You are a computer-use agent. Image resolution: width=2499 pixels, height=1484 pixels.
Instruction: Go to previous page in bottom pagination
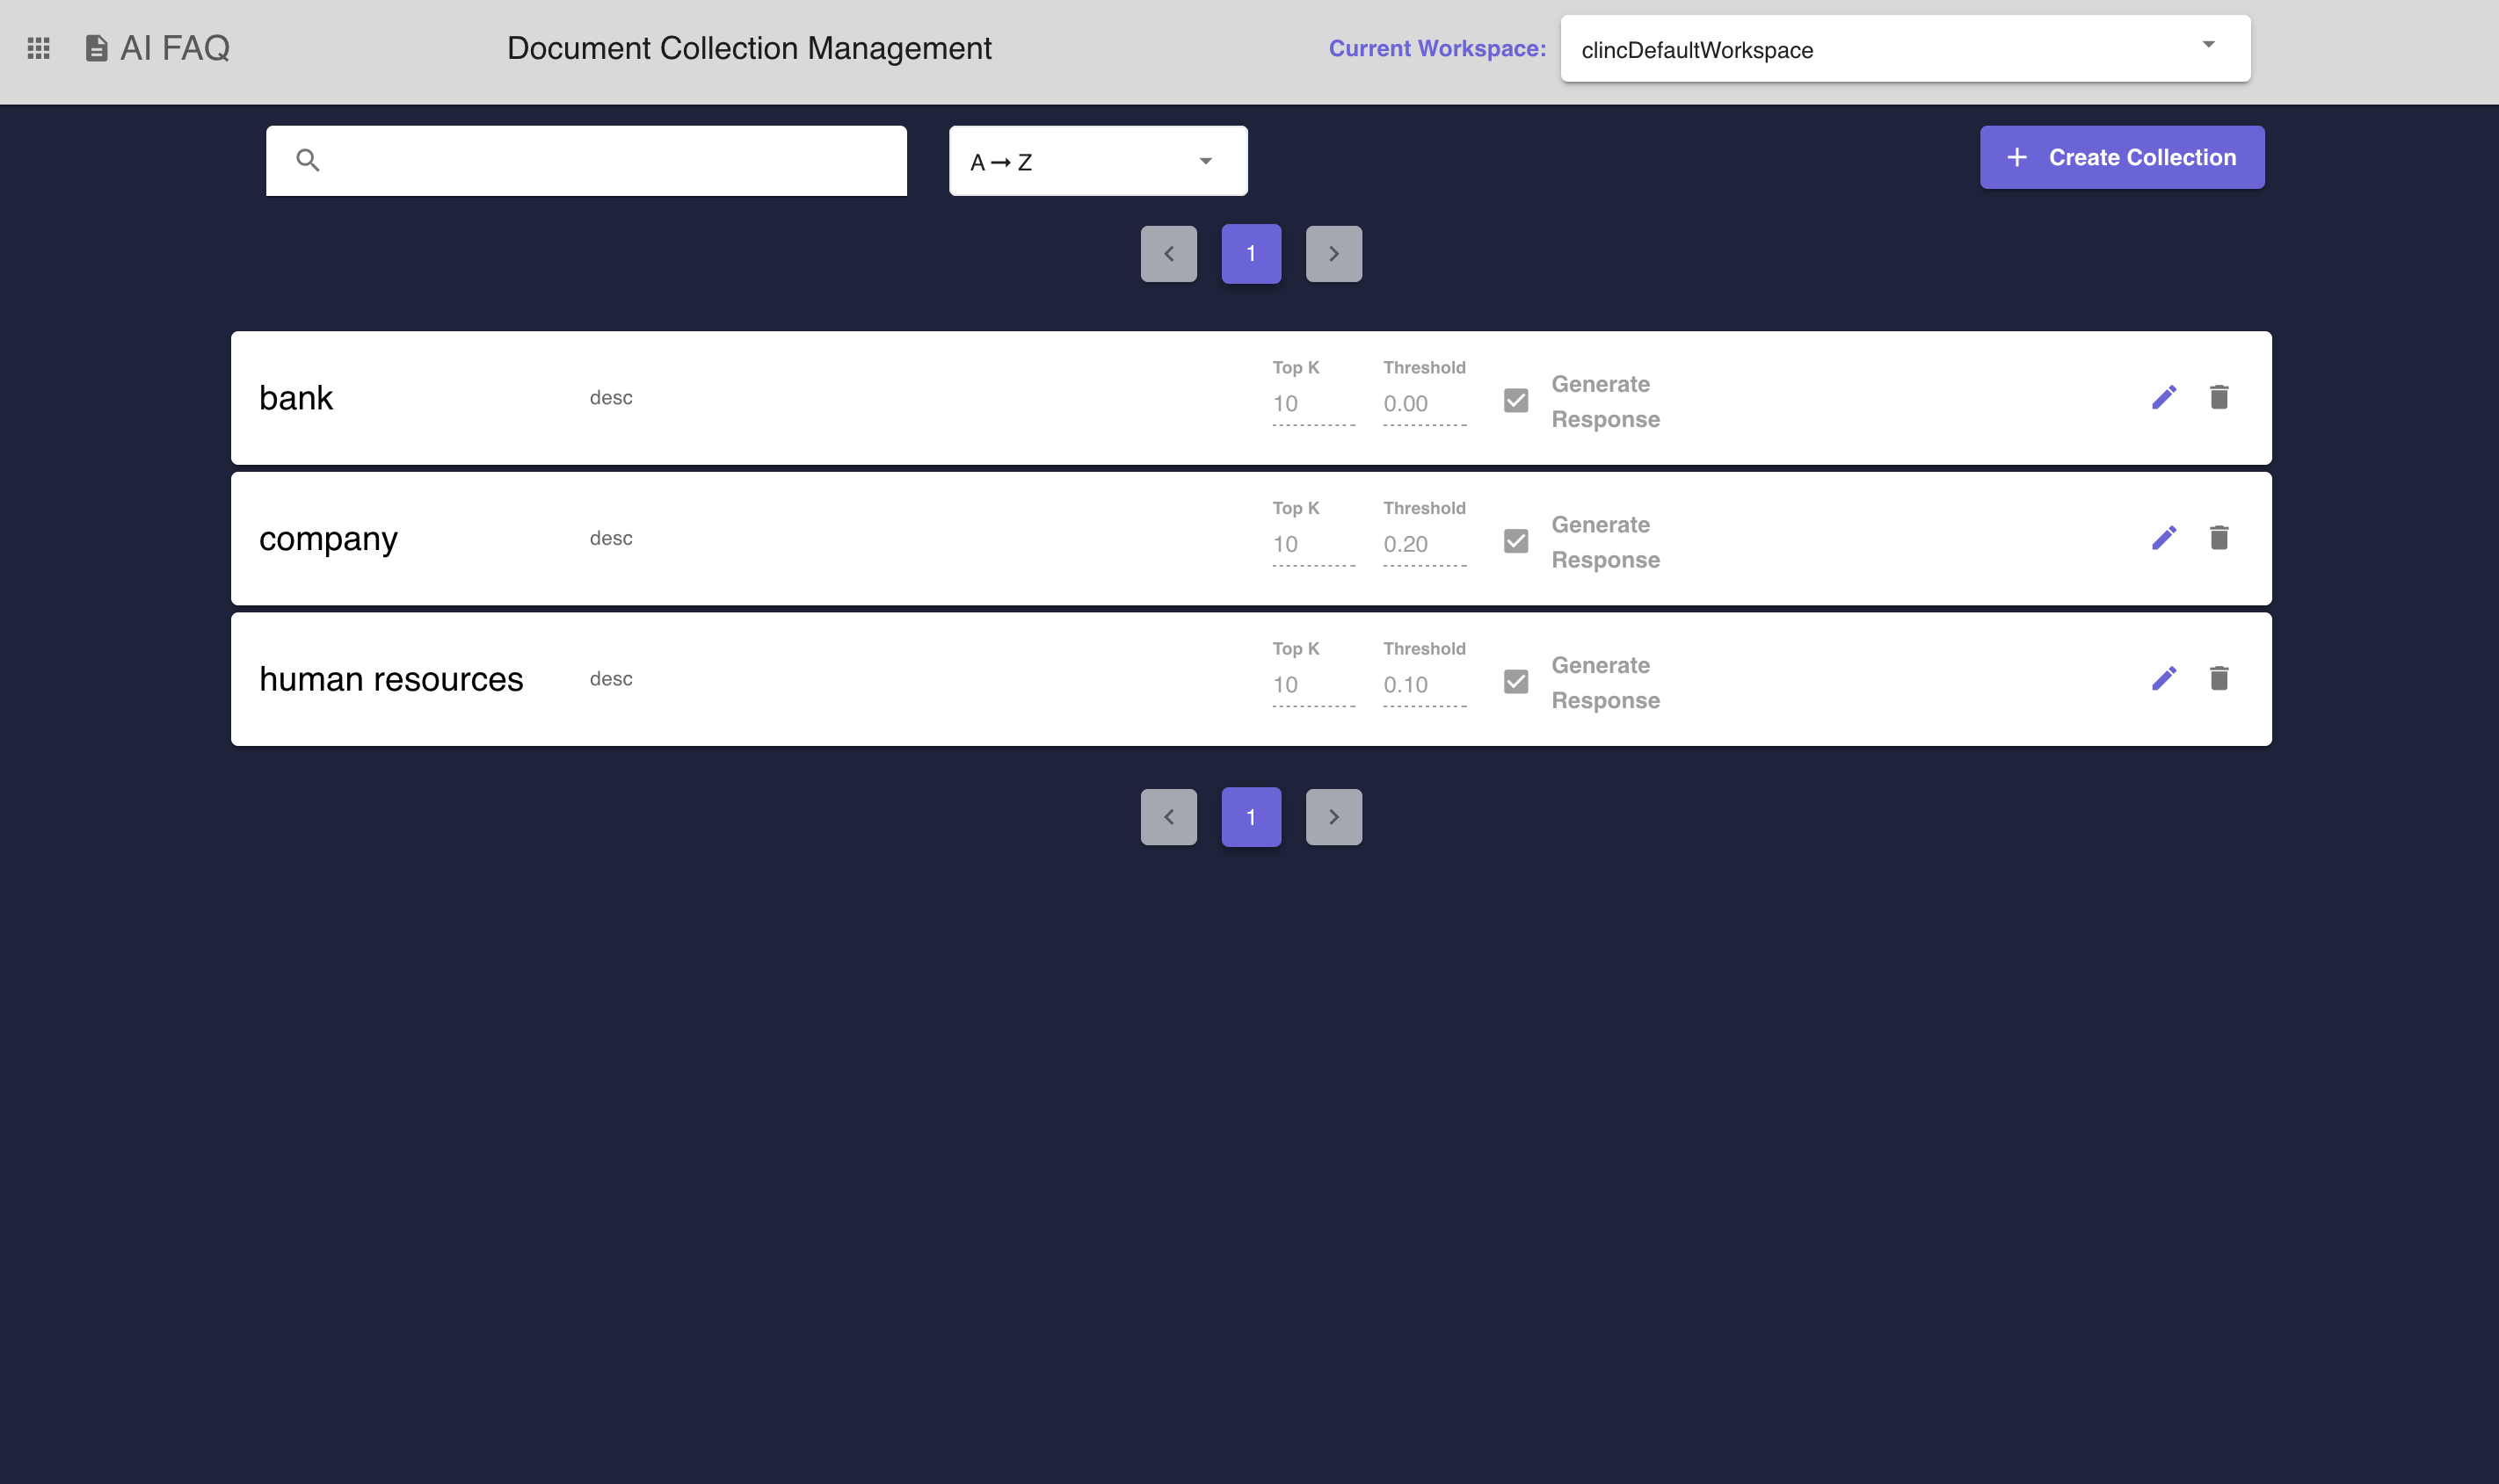coord(1168,817)
